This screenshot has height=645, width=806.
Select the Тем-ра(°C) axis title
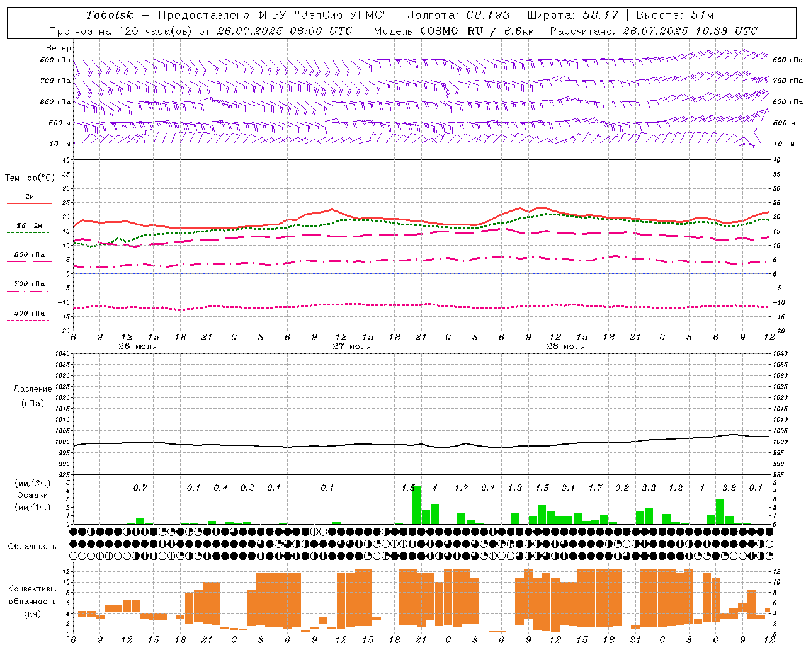tap(30, 178)
